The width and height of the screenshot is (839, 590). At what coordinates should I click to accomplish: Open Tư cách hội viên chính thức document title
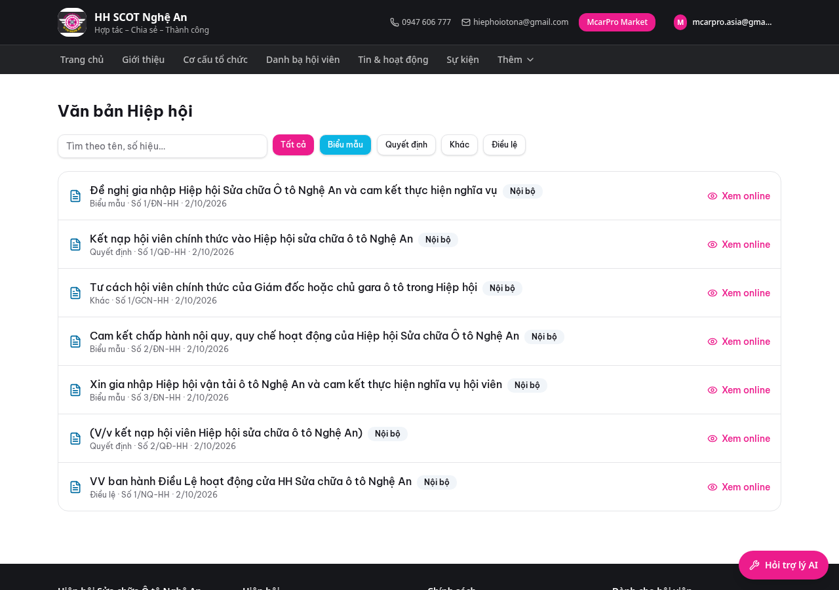coord(283,287)
